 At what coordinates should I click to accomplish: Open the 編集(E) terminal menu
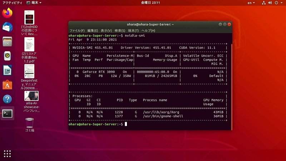[93, 30]
